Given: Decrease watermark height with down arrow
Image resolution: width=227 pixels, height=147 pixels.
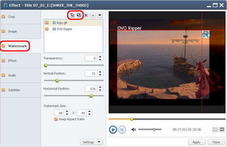Looking at the screenshot, I should click(89, 115).
